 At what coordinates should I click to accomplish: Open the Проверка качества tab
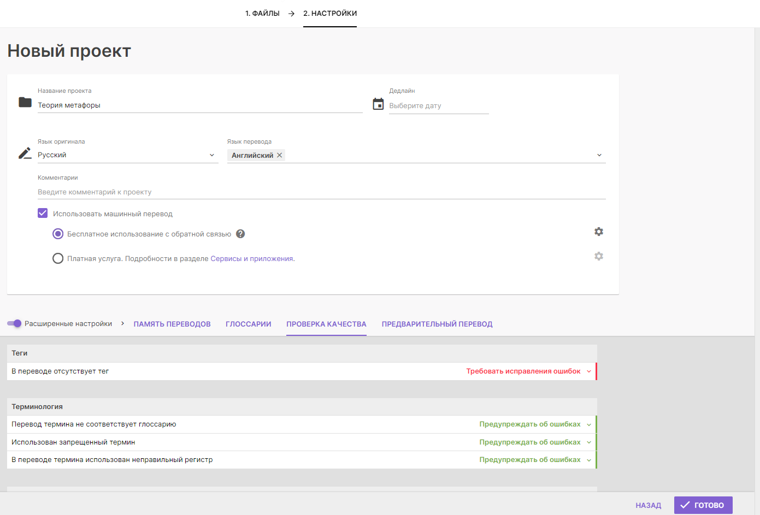[326, 324]
